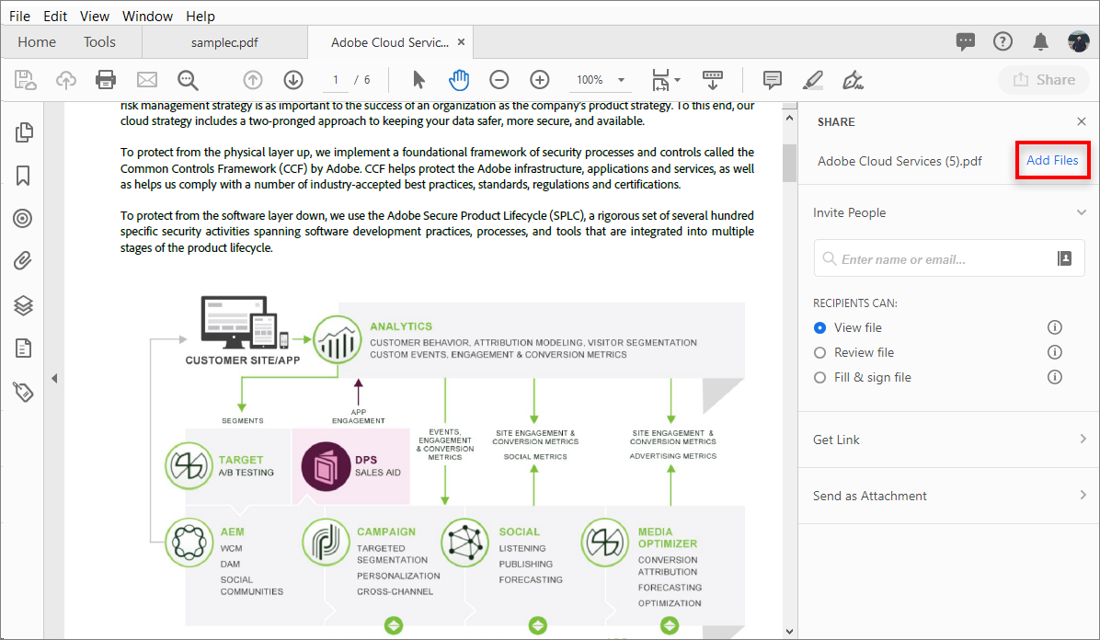Click the Share button
The width and height of the screenshot is (1100, 640).
coord(1044,80)
